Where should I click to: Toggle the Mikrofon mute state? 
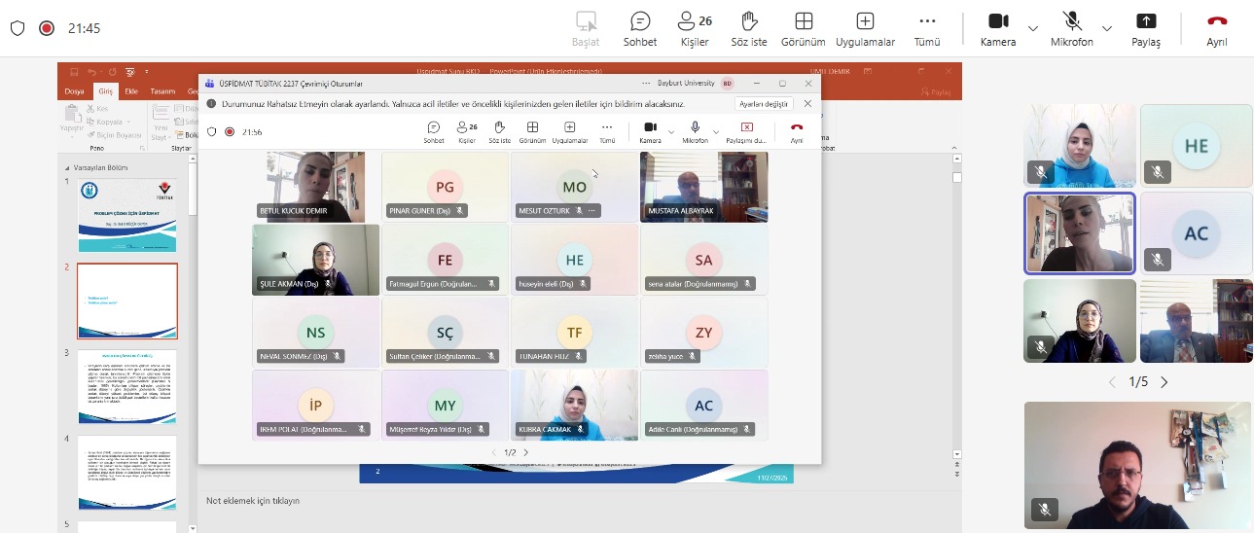[x=1072, y=29]
